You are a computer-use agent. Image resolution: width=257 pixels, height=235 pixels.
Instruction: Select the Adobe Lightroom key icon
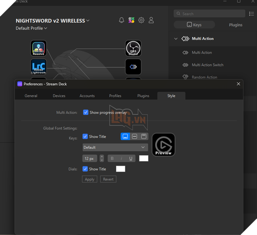pos(38,67)
